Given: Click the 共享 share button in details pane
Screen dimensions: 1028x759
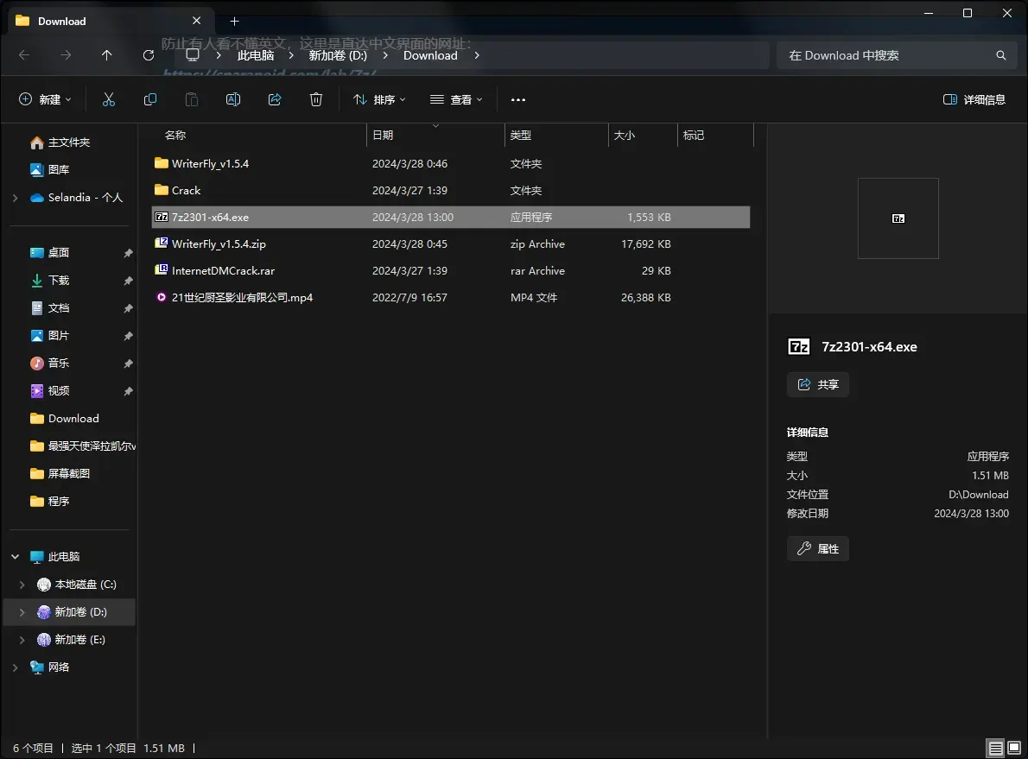Looking at the screenshot, I should point(817,385).
